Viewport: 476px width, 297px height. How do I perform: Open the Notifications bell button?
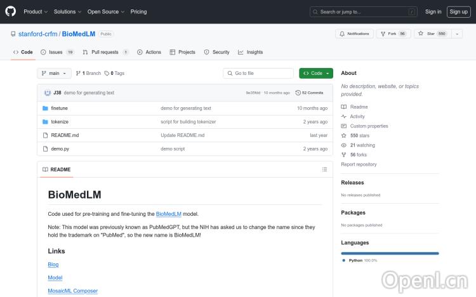pyautogui.click(x=354, y=34)
